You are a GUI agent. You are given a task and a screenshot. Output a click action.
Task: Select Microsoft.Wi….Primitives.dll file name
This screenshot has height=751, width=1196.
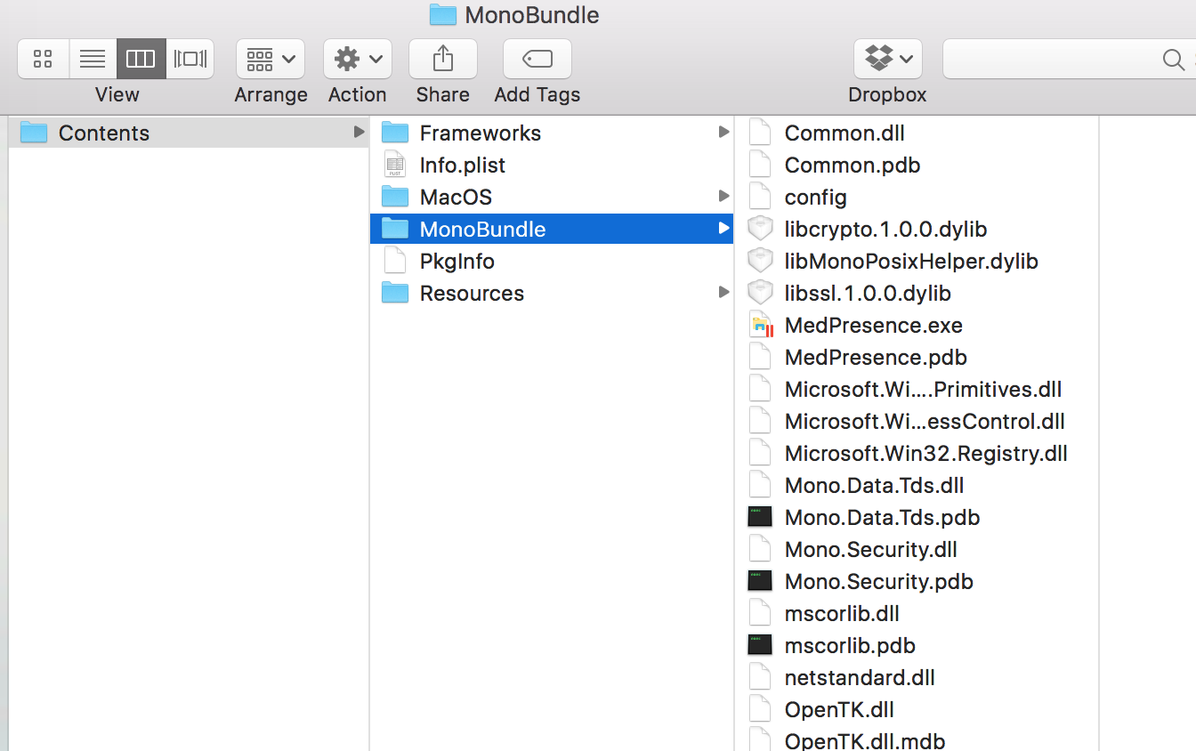(x=923, y=389)
